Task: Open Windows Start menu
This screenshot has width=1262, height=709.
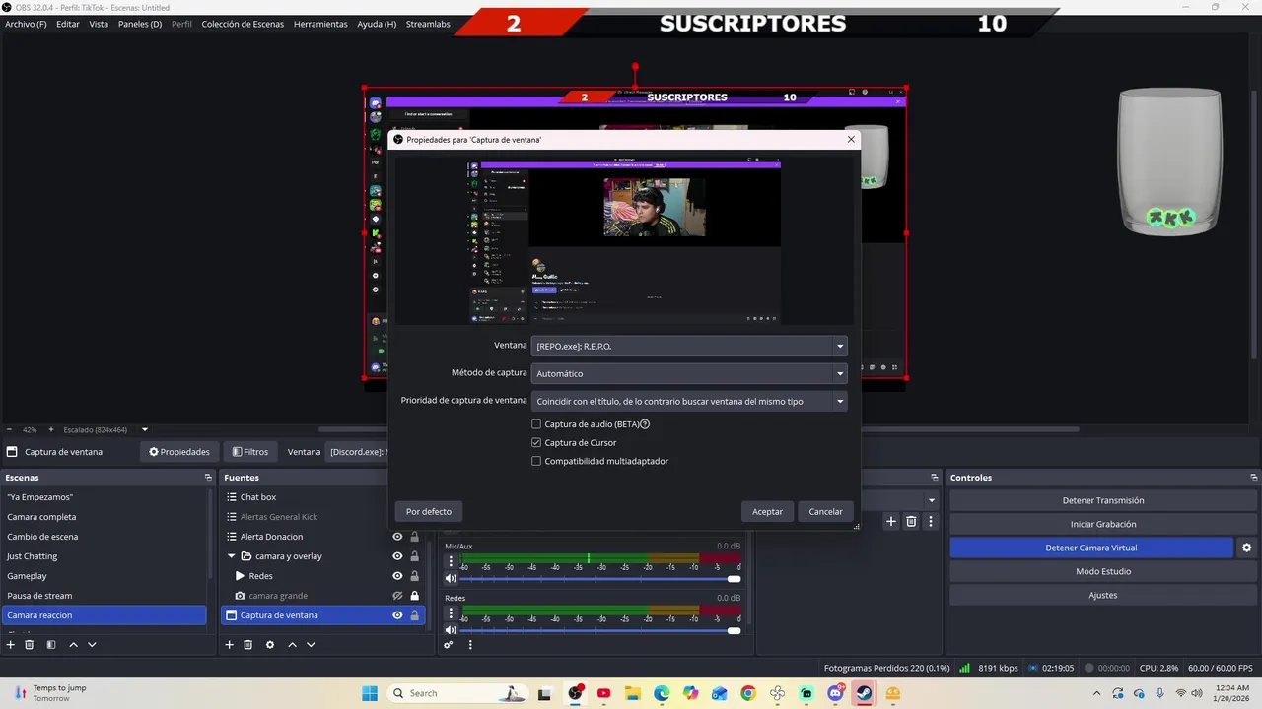Action: (370, 693)
